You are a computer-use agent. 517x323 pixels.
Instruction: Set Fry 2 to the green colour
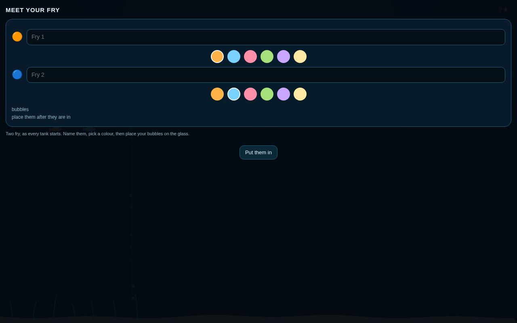[267, 94]
